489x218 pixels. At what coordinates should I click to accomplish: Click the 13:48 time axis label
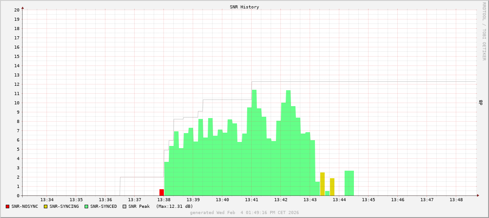tap(456, 200)
